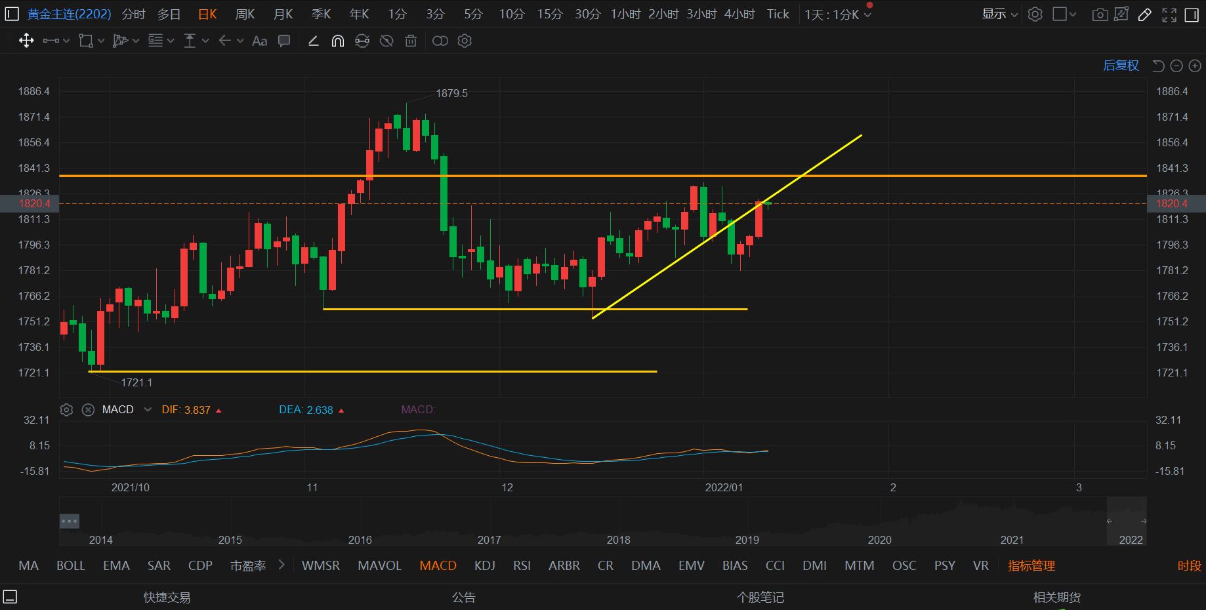
Task: Open MACD indicator settings gear
Action: click(x=66, y=410)
